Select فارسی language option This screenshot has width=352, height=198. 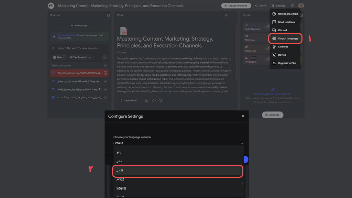coord(178,171)
